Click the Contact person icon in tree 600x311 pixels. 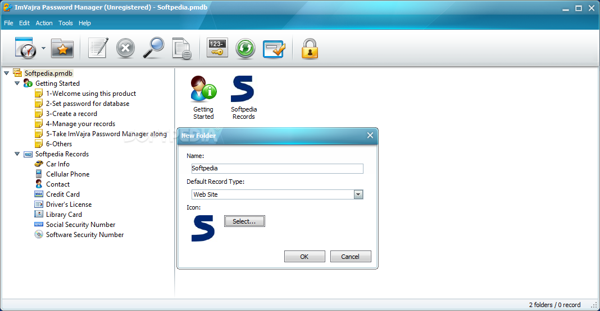pyautogui.click(x=39, y=184)
